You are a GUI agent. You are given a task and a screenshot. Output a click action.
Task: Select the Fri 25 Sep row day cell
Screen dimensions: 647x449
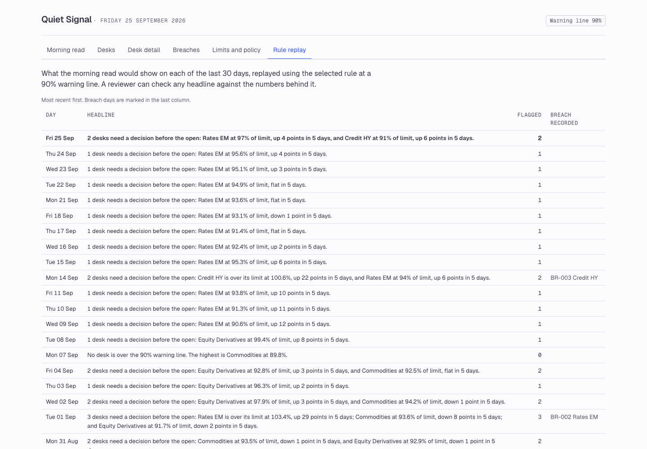[x=60, y=138]
